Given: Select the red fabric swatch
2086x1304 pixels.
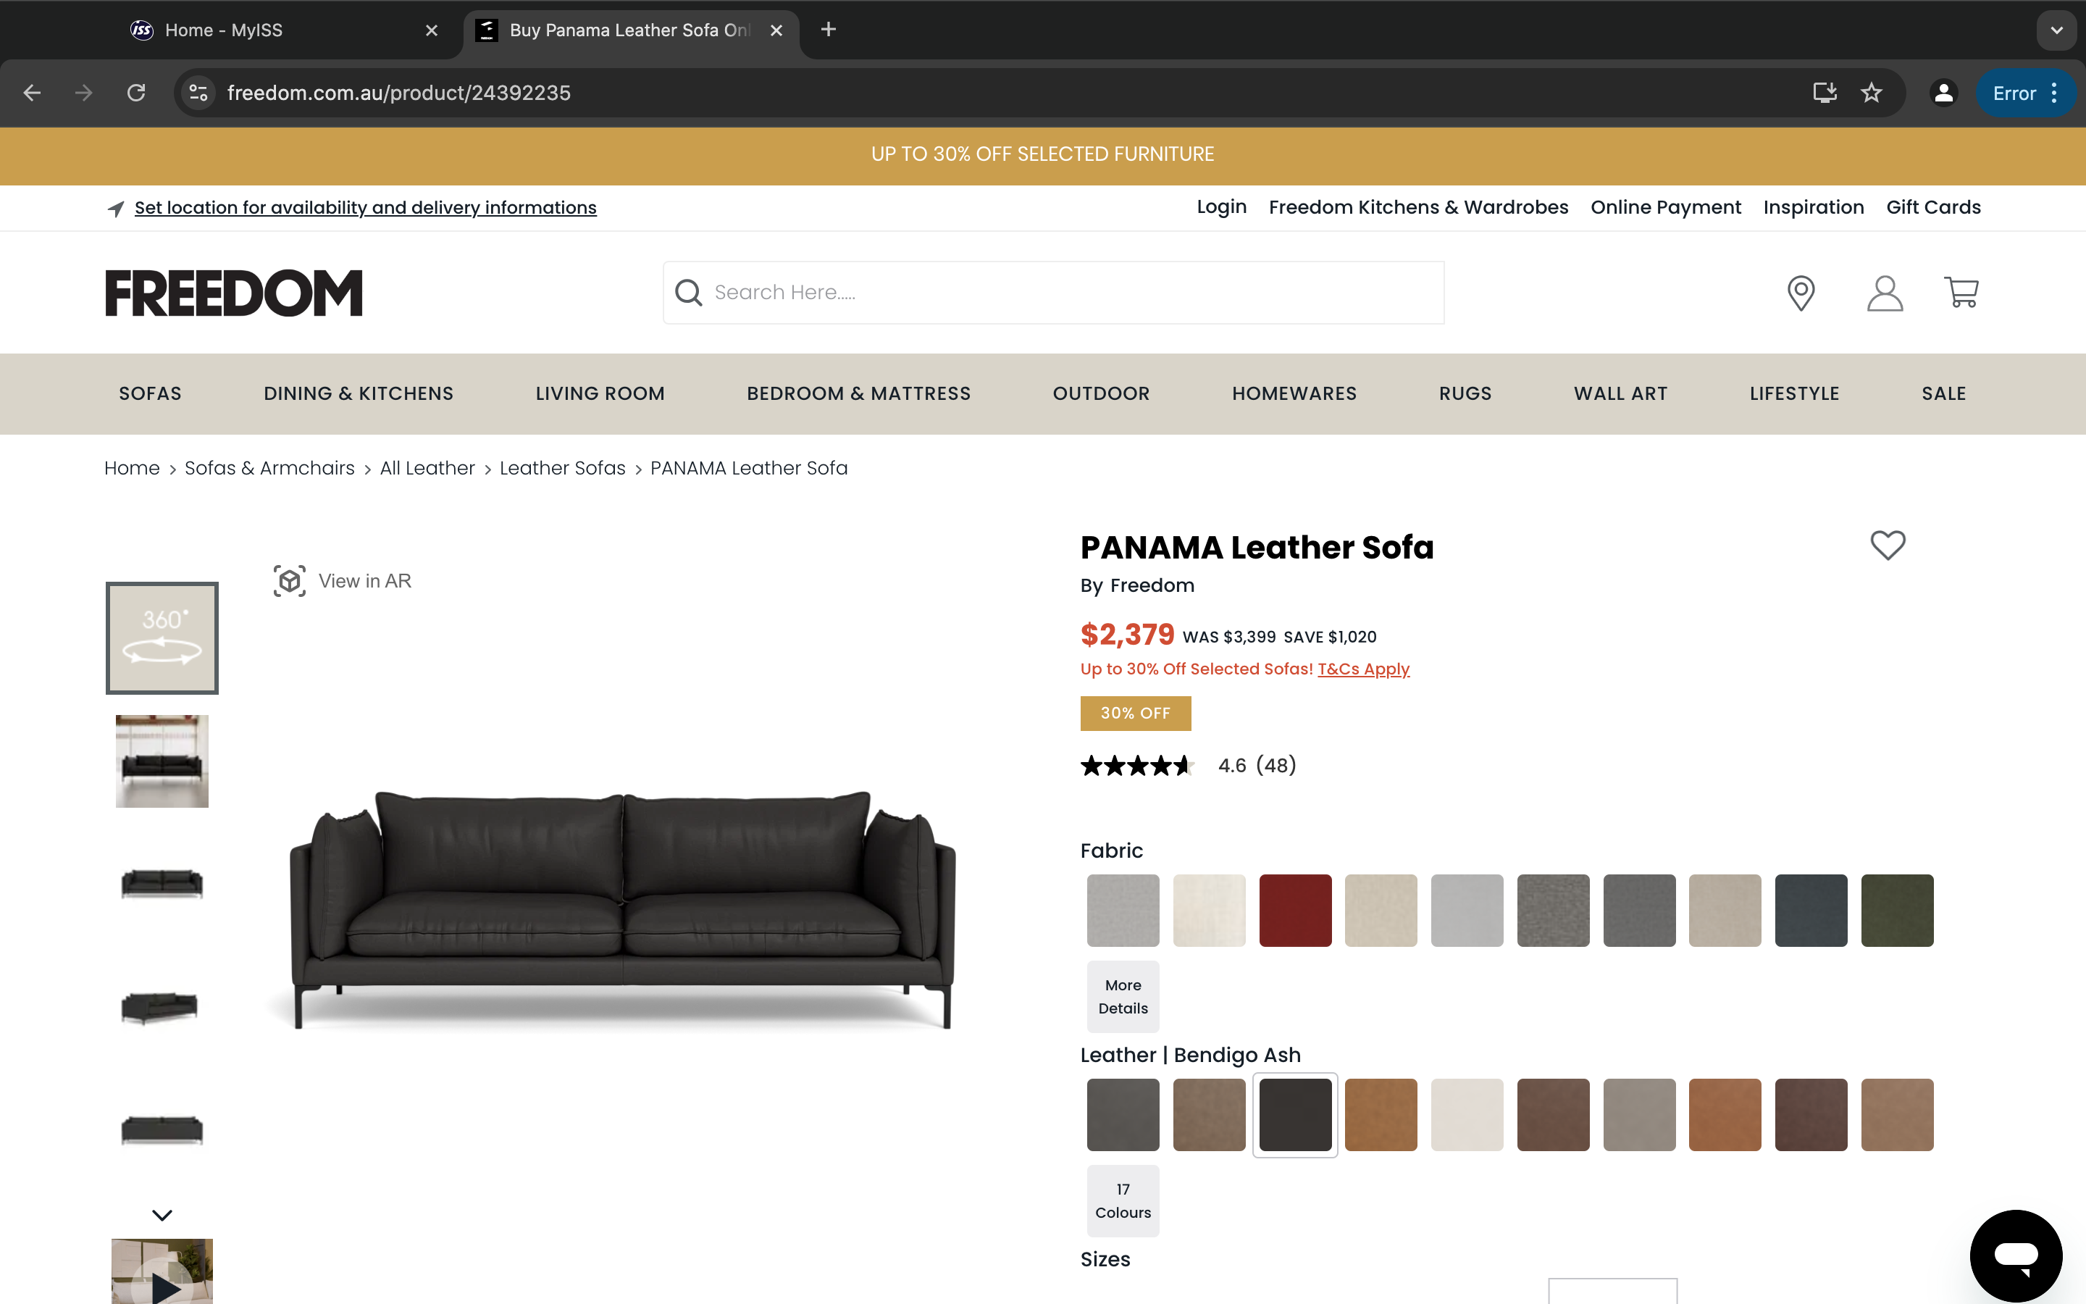Looking at the screenshot, I should (x=1295, y=911).
